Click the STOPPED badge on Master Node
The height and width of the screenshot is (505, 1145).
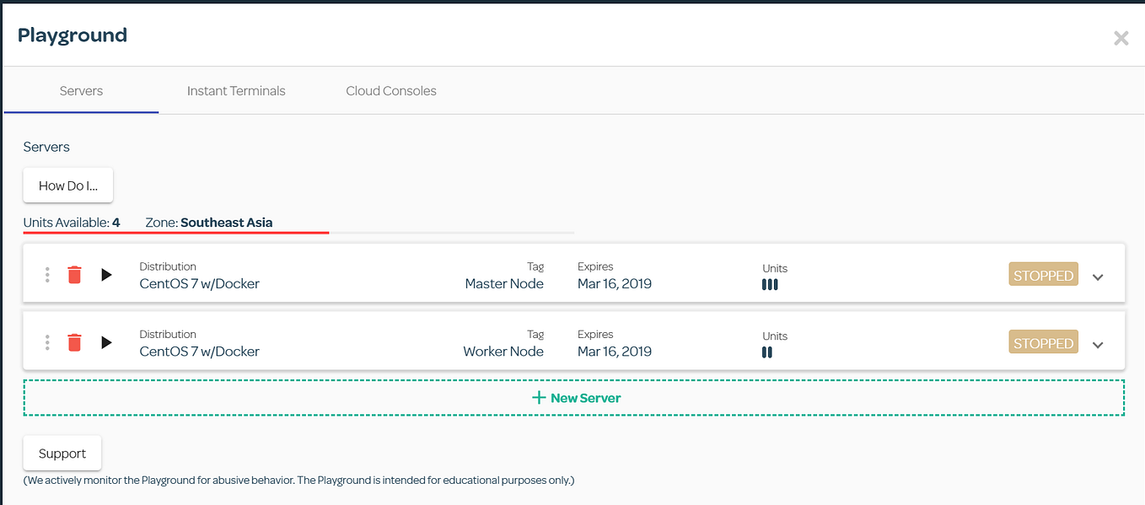(x=1043, y=275)
